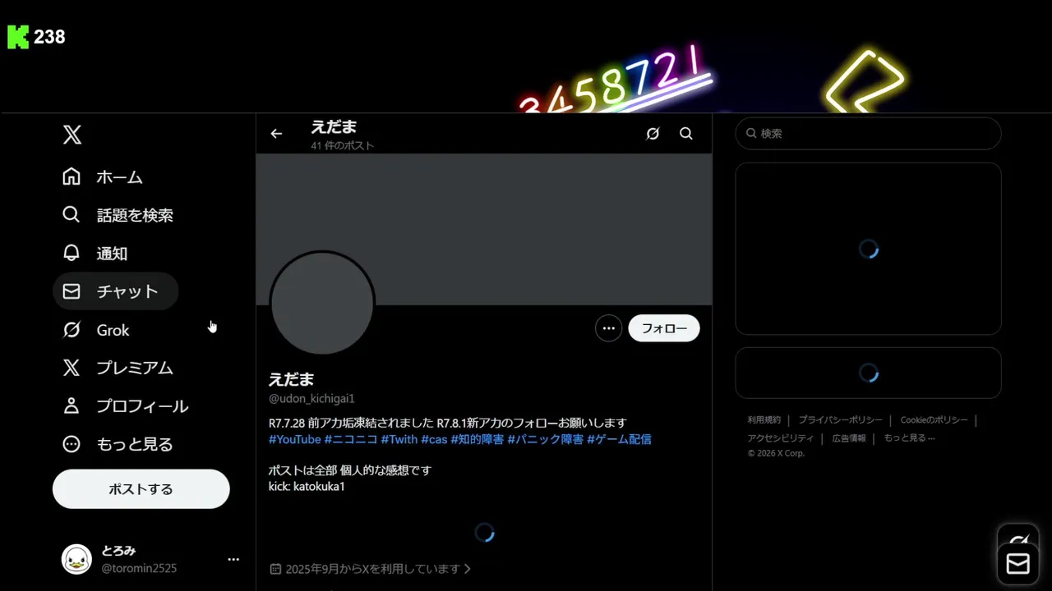Click the 41 件のポスト count text
The image size is (1052, 591).
pyautogui.click(x=342, y=145)
